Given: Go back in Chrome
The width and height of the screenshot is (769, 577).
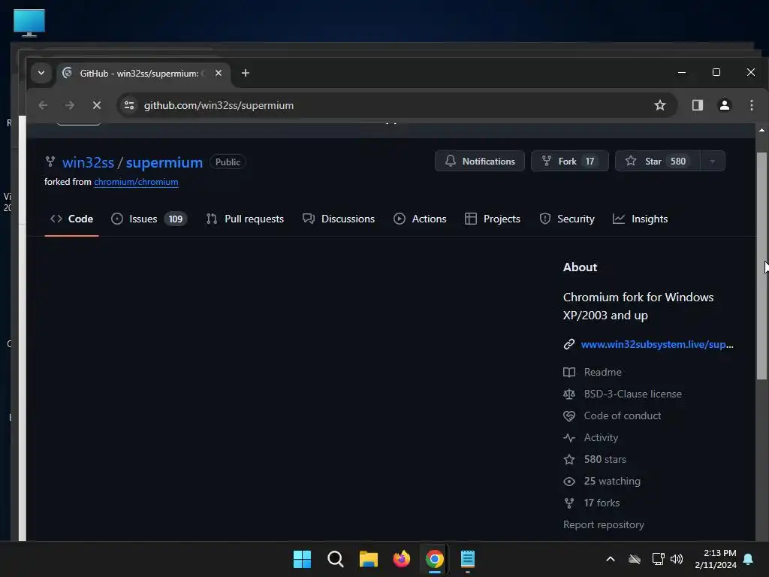Looking at the screenshot, I should point(43,105).
